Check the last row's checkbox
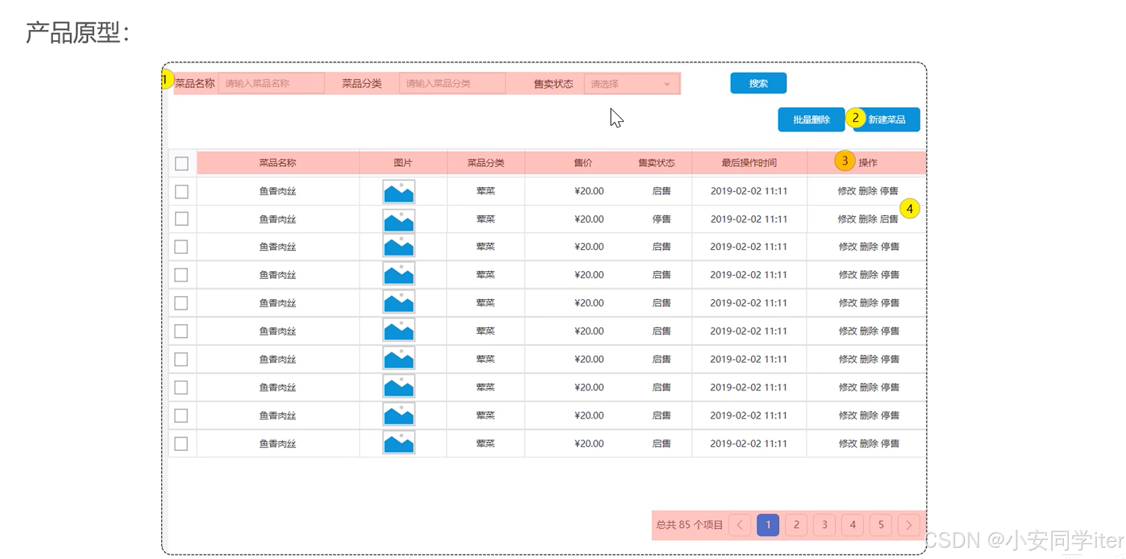The width and height of the screenshot is (1126, 559). 181,444
